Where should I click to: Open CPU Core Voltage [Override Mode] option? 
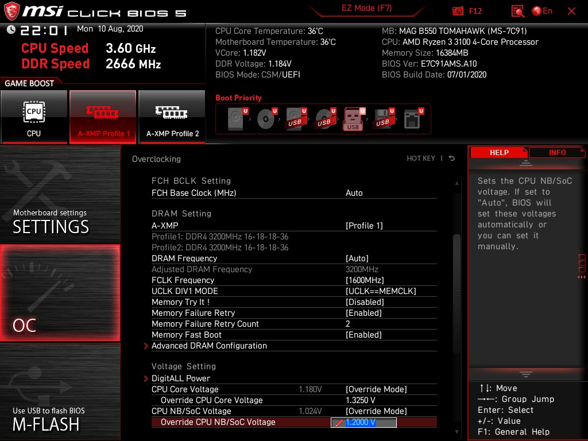point(376,389)
